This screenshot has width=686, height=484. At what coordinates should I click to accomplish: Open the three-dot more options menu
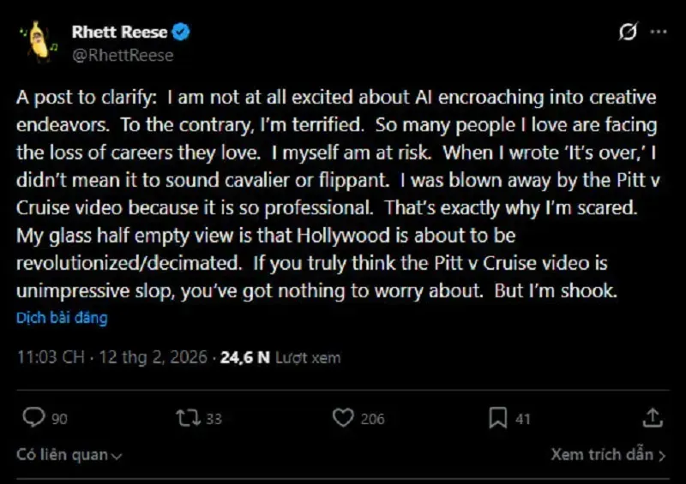click(x=658, y=33)
